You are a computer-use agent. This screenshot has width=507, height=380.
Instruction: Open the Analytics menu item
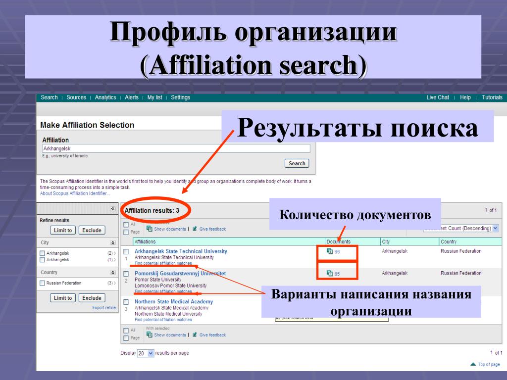click(105, 97)
